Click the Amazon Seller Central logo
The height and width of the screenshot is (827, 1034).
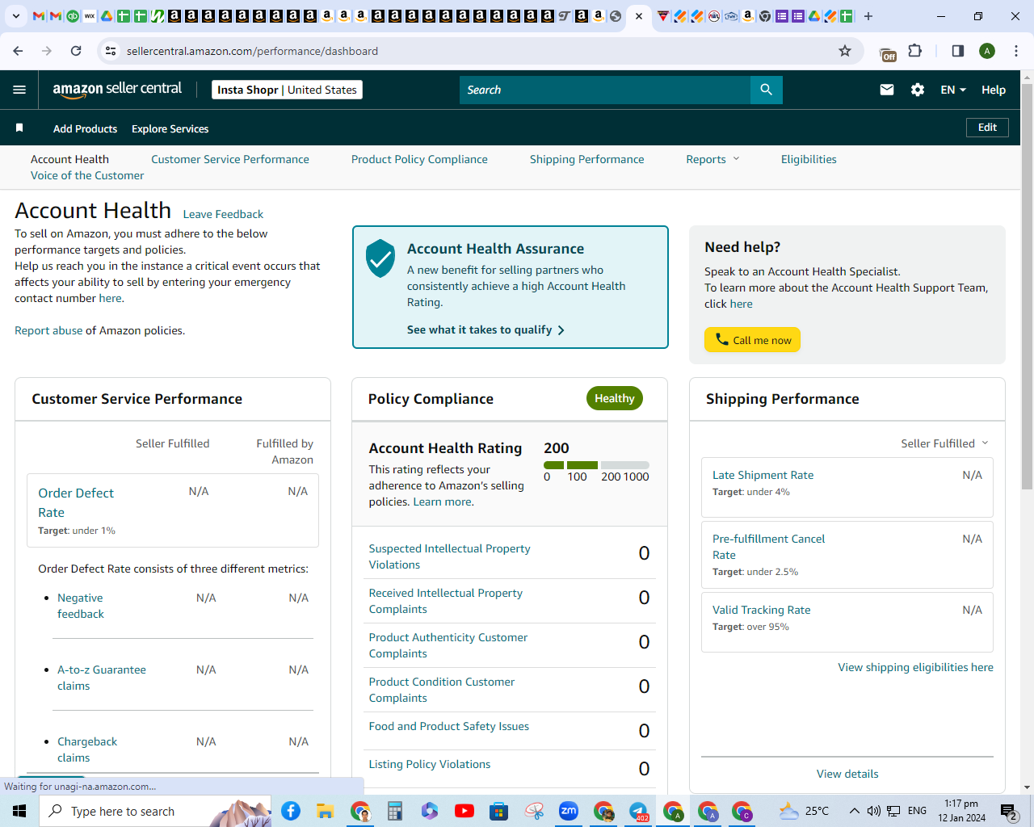pyautogui.click(x=117, y=90)
